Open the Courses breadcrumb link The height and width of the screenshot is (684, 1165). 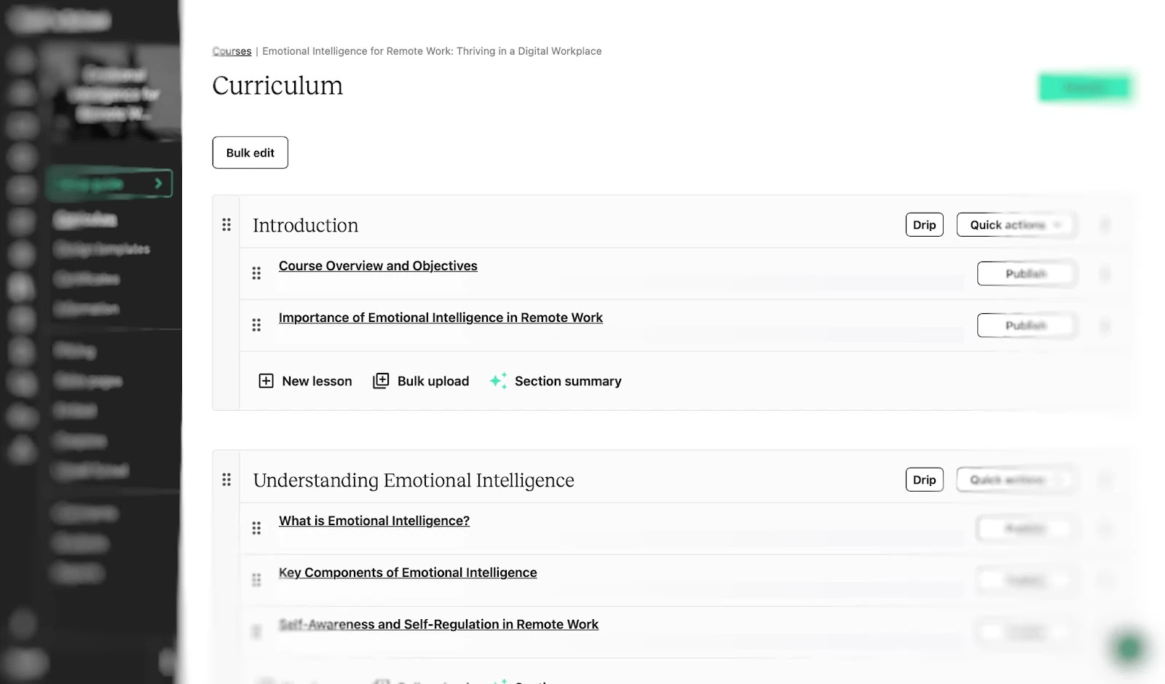coord(232,51)
